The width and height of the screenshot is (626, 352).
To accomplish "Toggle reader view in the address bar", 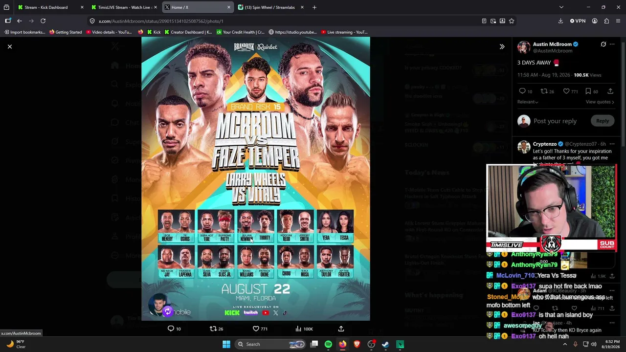I will pos(484,21).
